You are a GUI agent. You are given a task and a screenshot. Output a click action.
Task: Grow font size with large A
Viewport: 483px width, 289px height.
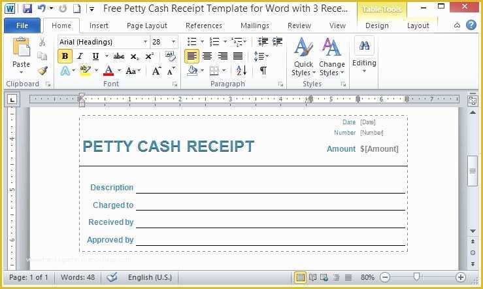156,71
